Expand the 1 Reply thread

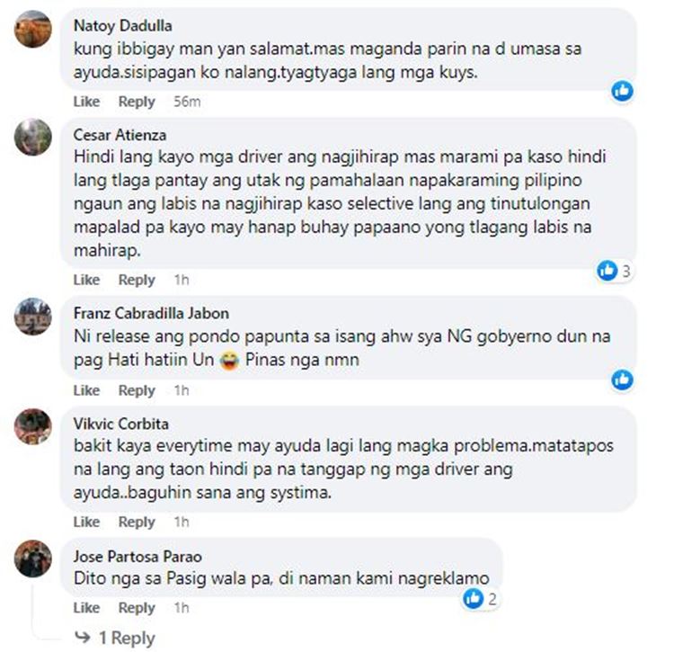pyautogui.click(x=115, y=638)
